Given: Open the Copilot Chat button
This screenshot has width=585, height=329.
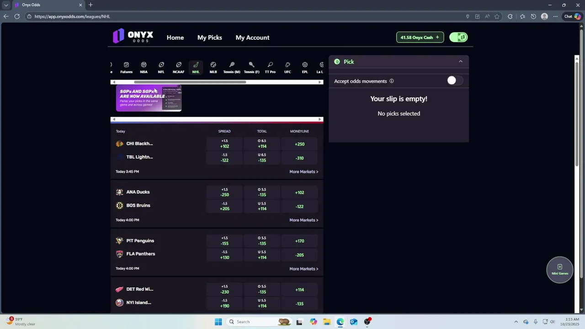Looking at the screenshot, I should pyautogui.click(x=572, y=16).
